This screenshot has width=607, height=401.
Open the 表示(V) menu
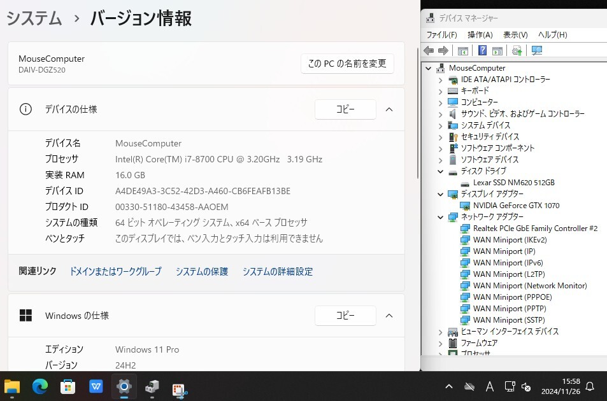tap(515, 35)
